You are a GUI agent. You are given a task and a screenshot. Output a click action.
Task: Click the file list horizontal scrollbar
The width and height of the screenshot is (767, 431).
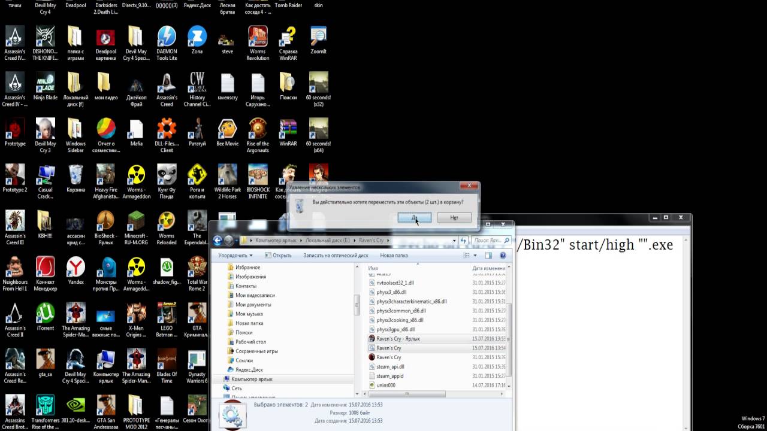407,394
